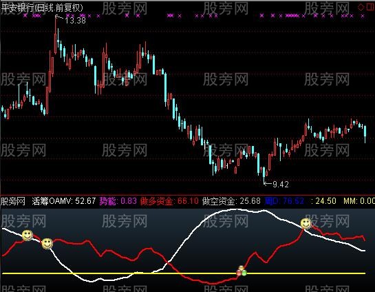Click the red diamond icon in the top-right corner
This screenshot has width=375, height=292.
361,7
